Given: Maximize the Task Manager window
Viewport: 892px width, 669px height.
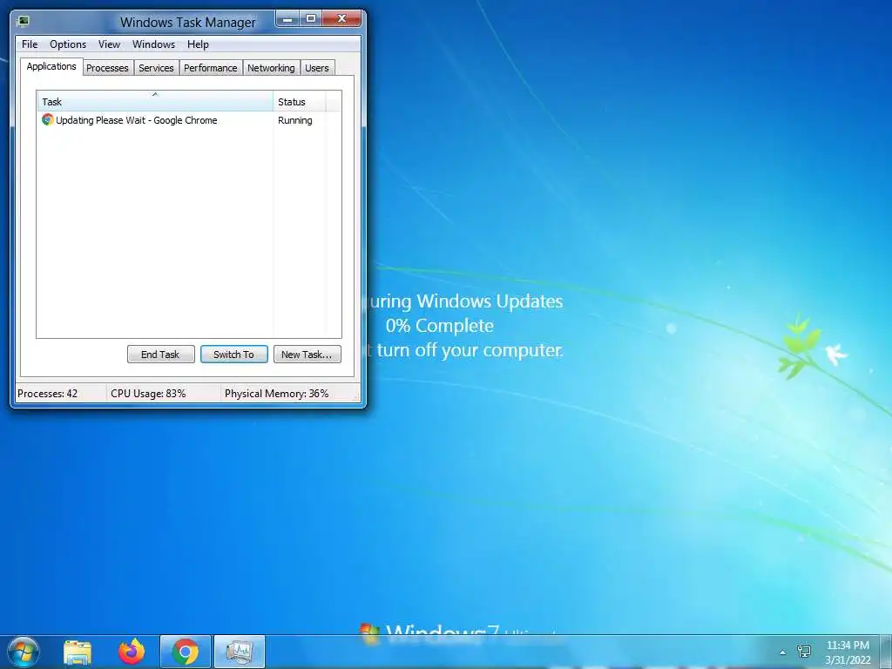Looking at the screenshot, I should click(311, 19).
